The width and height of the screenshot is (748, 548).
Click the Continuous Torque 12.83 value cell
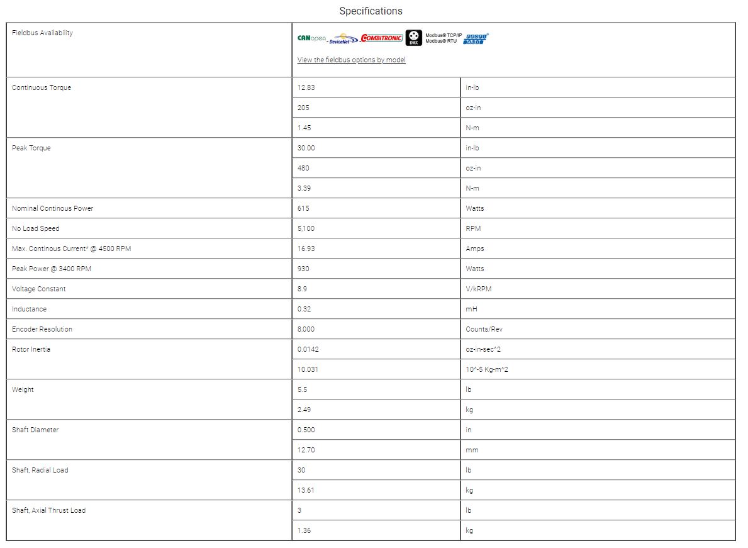tap(306, 87)
